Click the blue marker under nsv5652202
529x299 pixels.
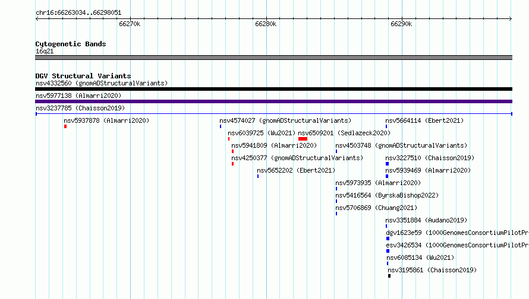258,176
